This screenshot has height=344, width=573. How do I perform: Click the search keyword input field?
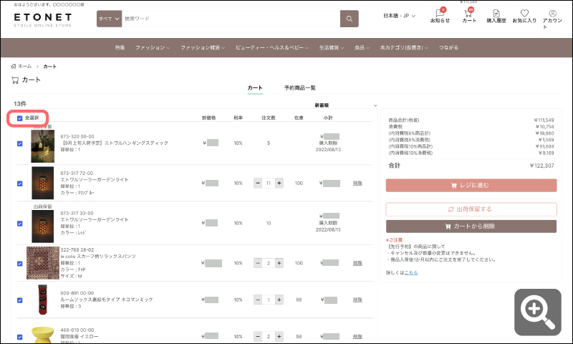(231, 19)
